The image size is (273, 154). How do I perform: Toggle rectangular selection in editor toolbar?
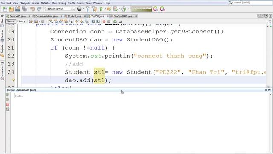click(71, 21)
